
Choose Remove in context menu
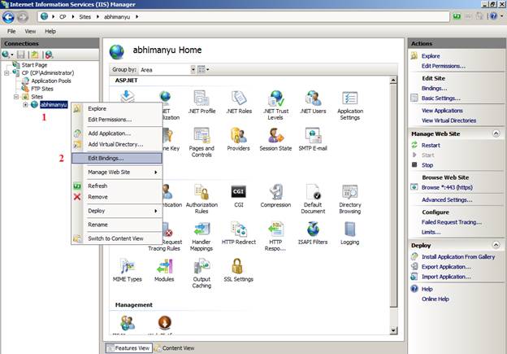pyautogui.click(x=117, y=197)
